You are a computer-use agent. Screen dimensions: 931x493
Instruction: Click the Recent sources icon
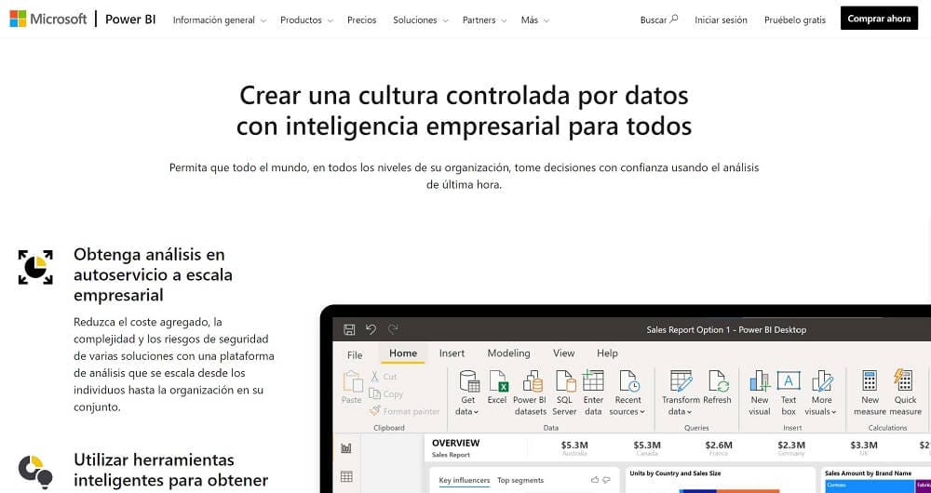628,381
